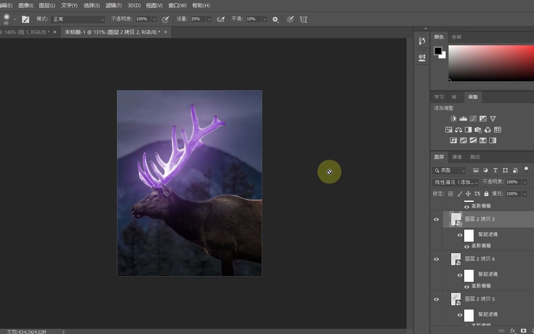
Task: Open brush mode 正常 dropdown
Action: pyautogui.click(x=77, y=19)
